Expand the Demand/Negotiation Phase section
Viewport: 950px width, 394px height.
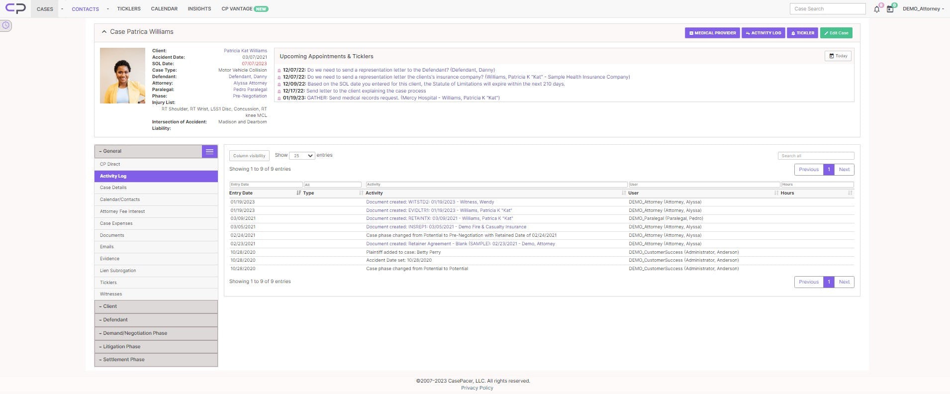pos(156,333)
